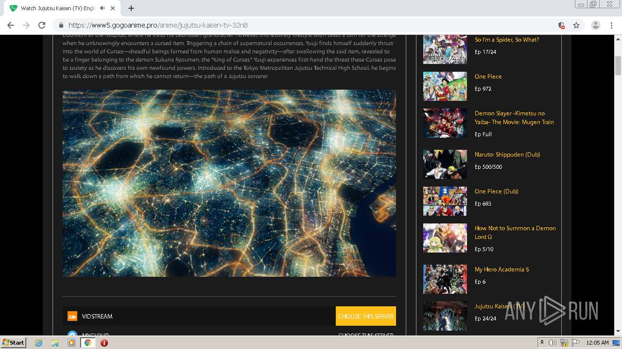
Task: Click the How Not to Summon thumbnail
Action: tap(445, 238)
